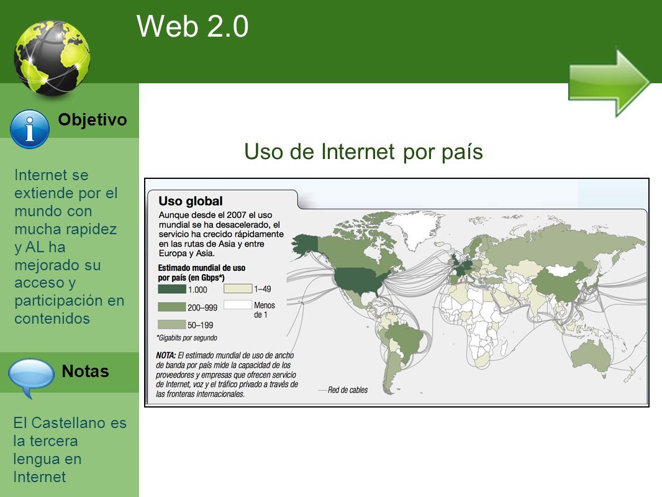Viewport: 662px width, 497px height.
Task: Click the "Uso de Internet por país" heading
Action: [363, 151]
